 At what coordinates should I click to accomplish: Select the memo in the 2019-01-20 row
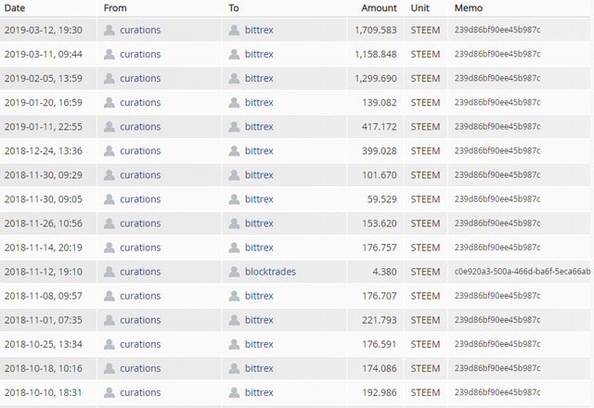pos(497,102)
